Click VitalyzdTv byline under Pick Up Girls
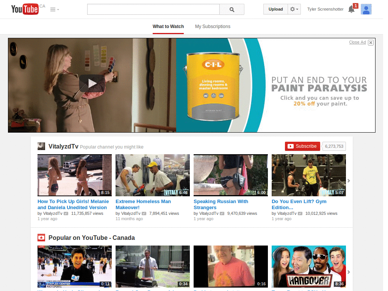Screen dimensions: 388x291 coord(53,213)
